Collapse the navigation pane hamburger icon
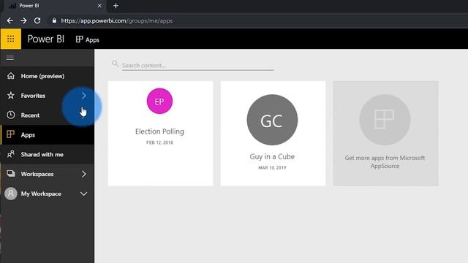 click(10, 58)
